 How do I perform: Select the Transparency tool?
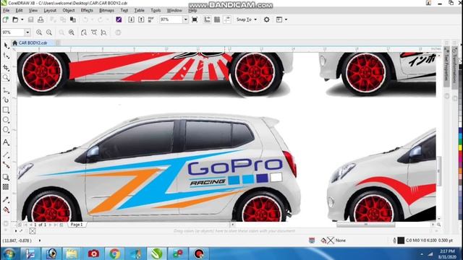coord(6,187)
